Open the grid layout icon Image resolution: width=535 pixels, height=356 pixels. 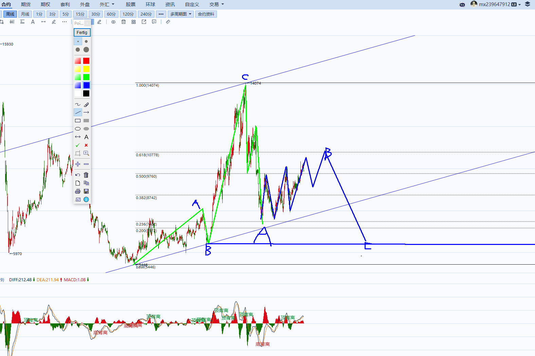134,22
